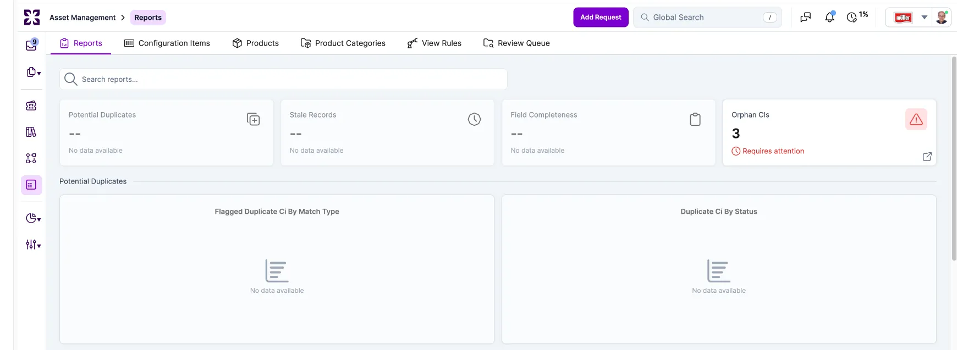Open Orphan CIs external link icon
This screenshot has width=957, height=350.
[927, 157]
